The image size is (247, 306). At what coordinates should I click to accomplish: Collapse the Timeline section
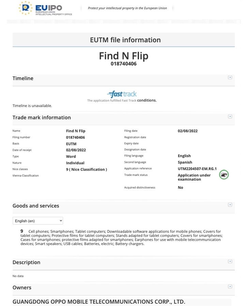(x=230, y=77)
